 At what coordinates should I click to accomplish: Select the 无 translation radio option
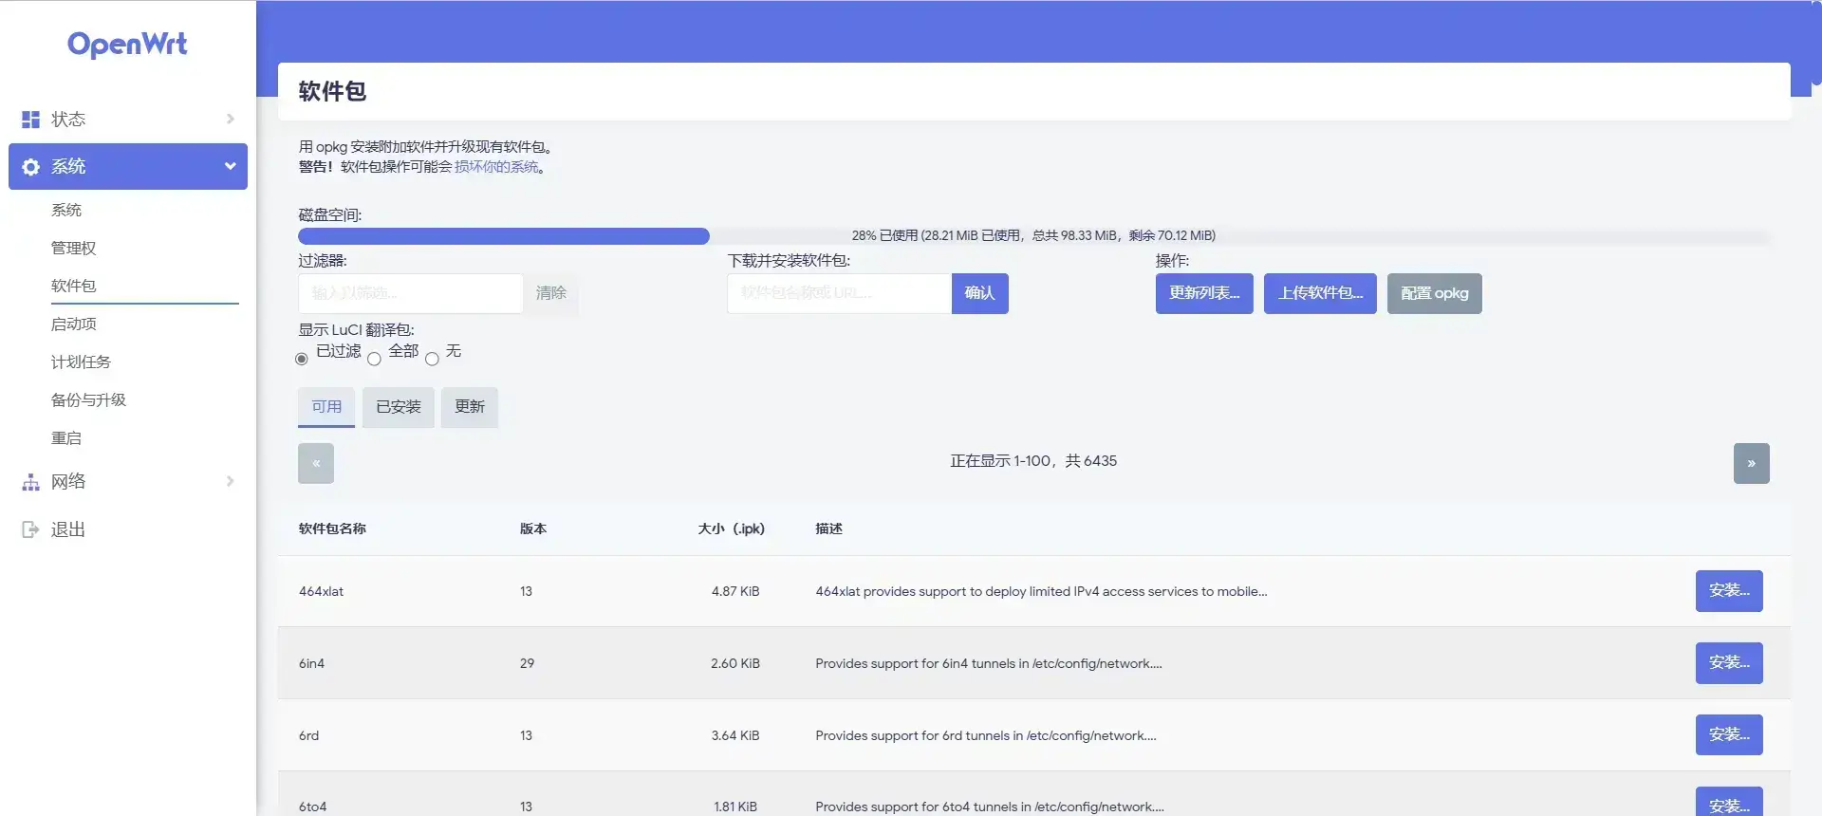click(433, 359)
